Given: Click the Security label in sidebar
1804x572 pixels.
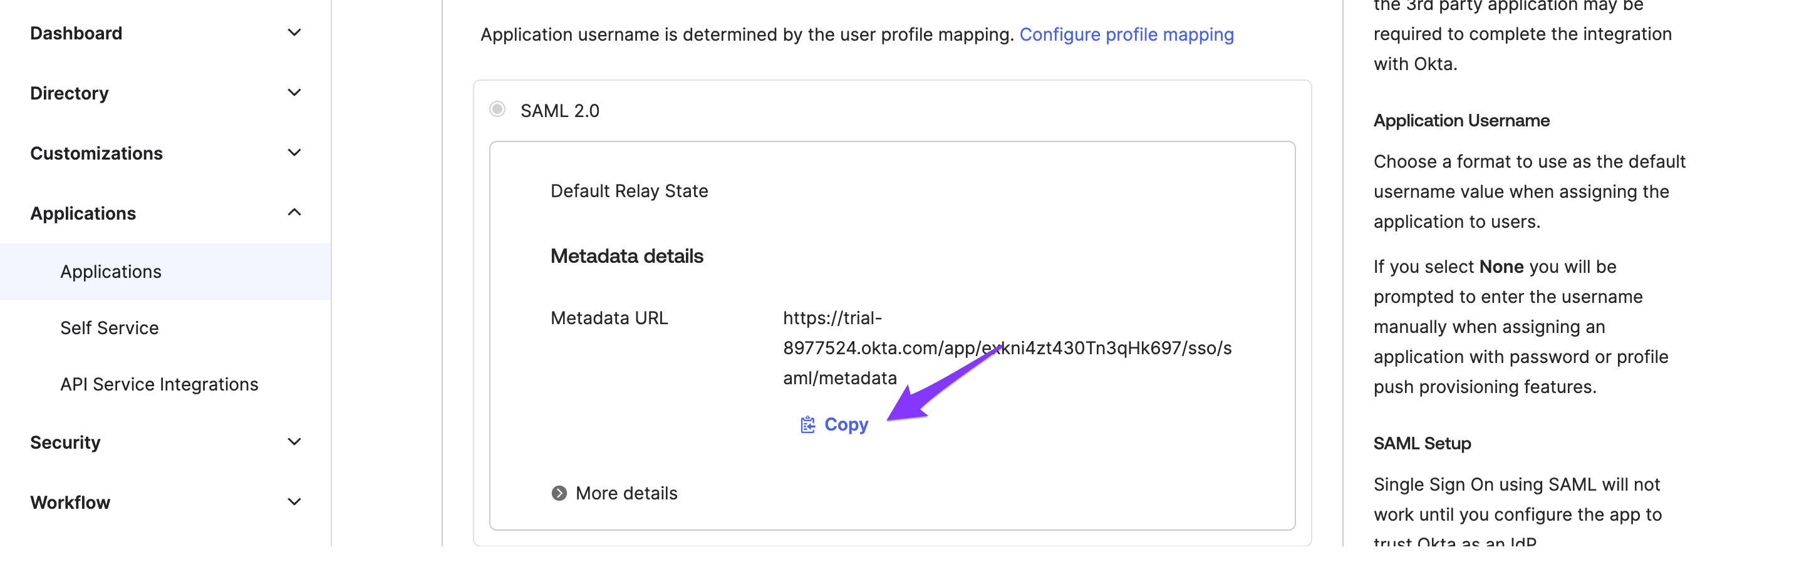Looking at the screenshot, I should 65,442.
